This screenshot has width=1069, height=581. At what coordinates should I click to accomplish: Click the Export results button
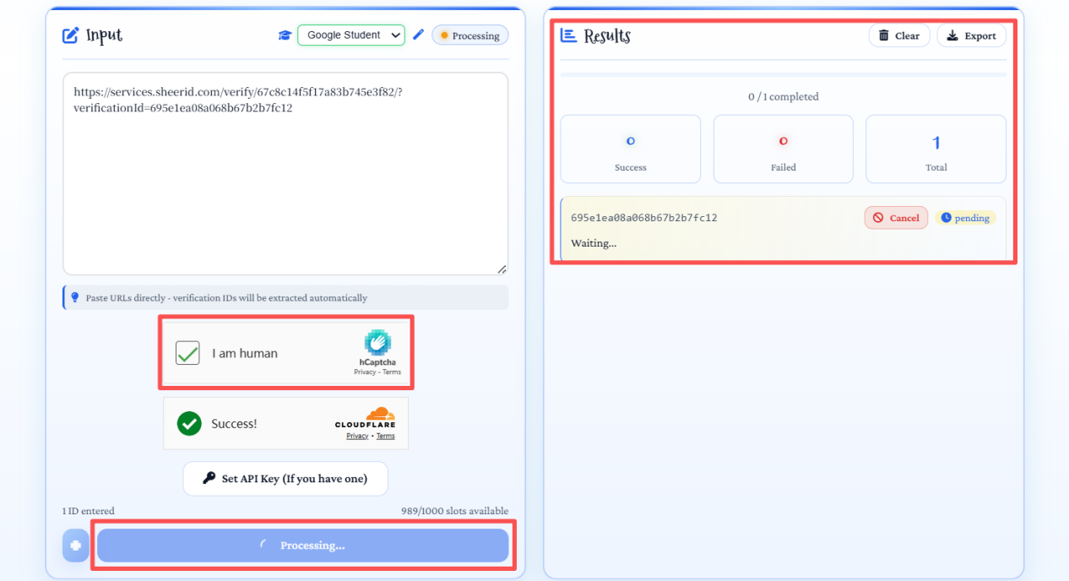click(971, 35)
